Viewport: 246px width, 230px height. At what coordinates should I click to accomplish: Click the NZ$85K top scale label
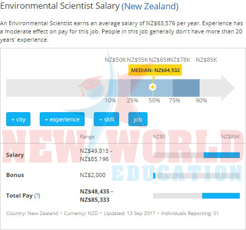[x=206, y=60]
